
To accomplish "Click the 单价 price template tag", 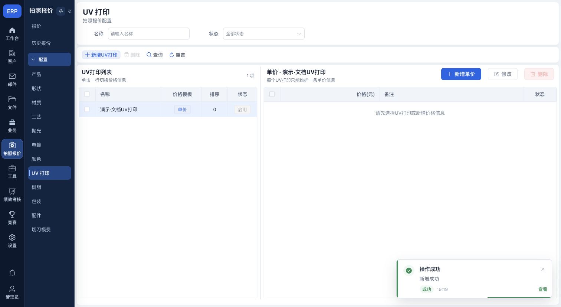I will click(182, 110).
